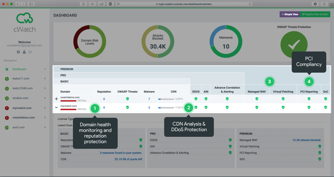Image resolution: width=334 pixels, height=177 pixels.
Task: Collapse the mycwatch.com table row chevron
Action: click(x=56, y=107)
